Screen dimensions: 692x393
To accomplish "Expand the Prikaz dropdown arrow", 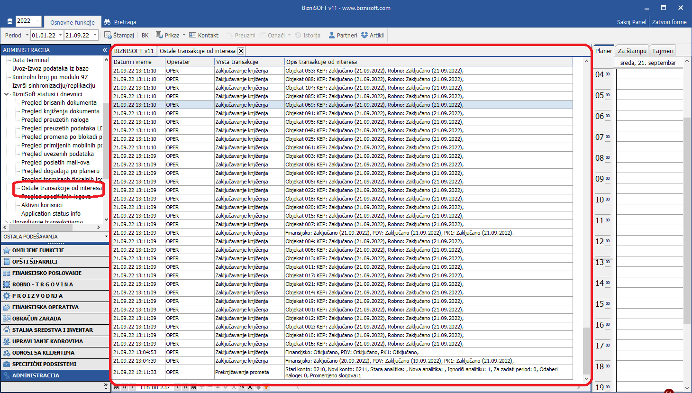I will point(184,35).
